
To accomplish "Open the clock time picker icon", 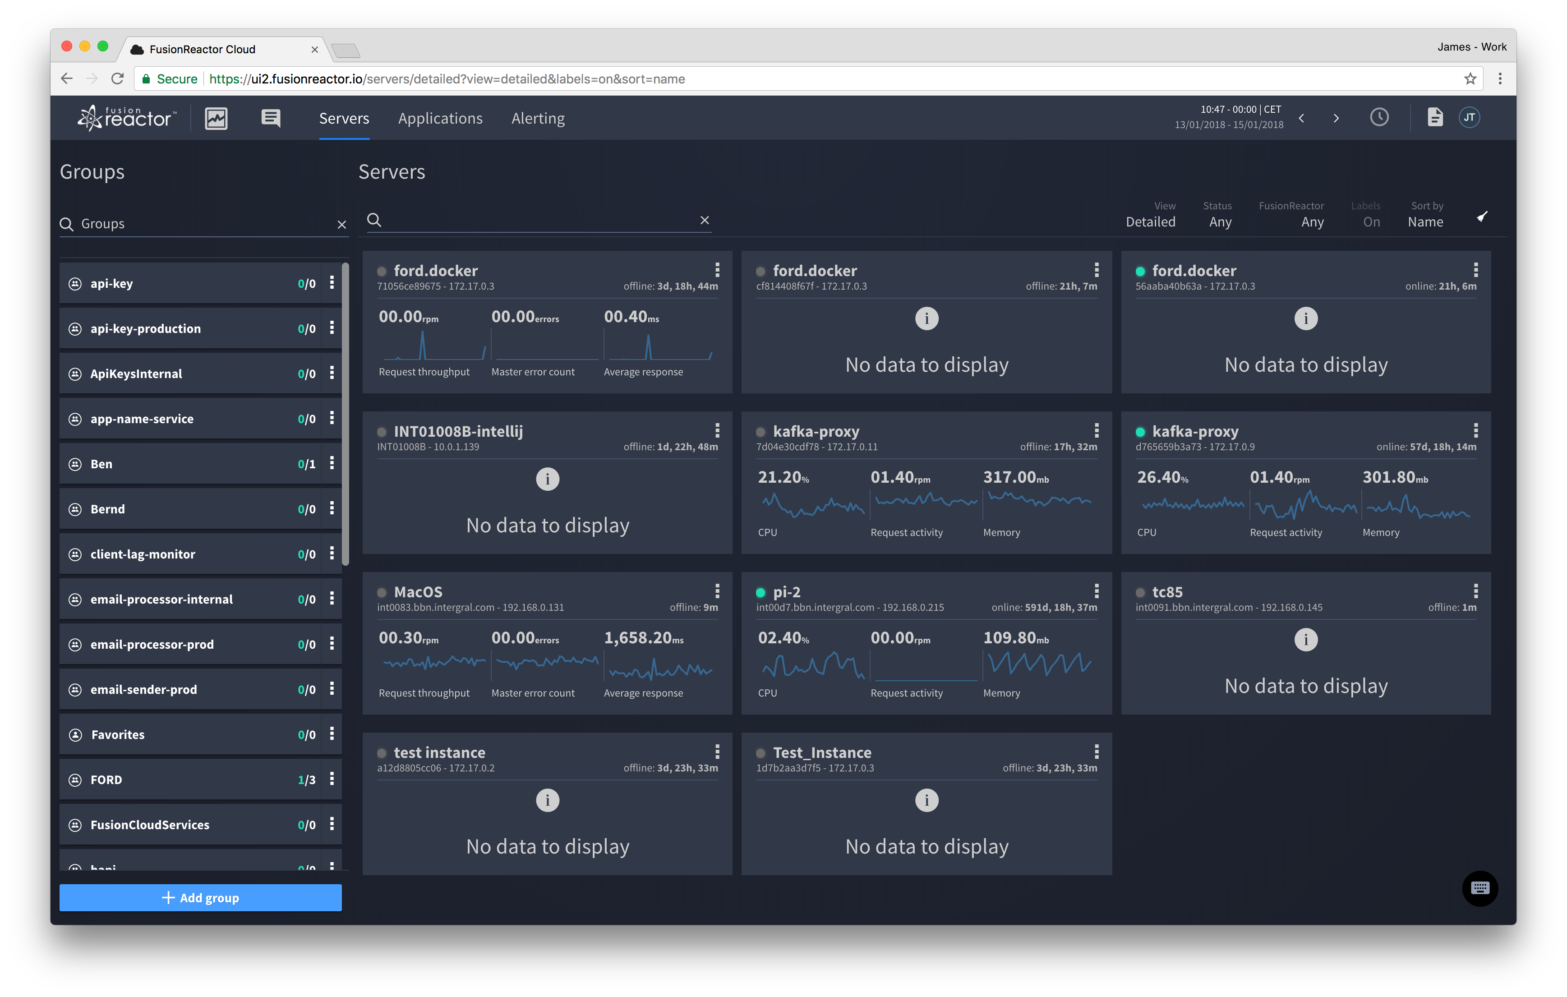I will coord(1379,117).
